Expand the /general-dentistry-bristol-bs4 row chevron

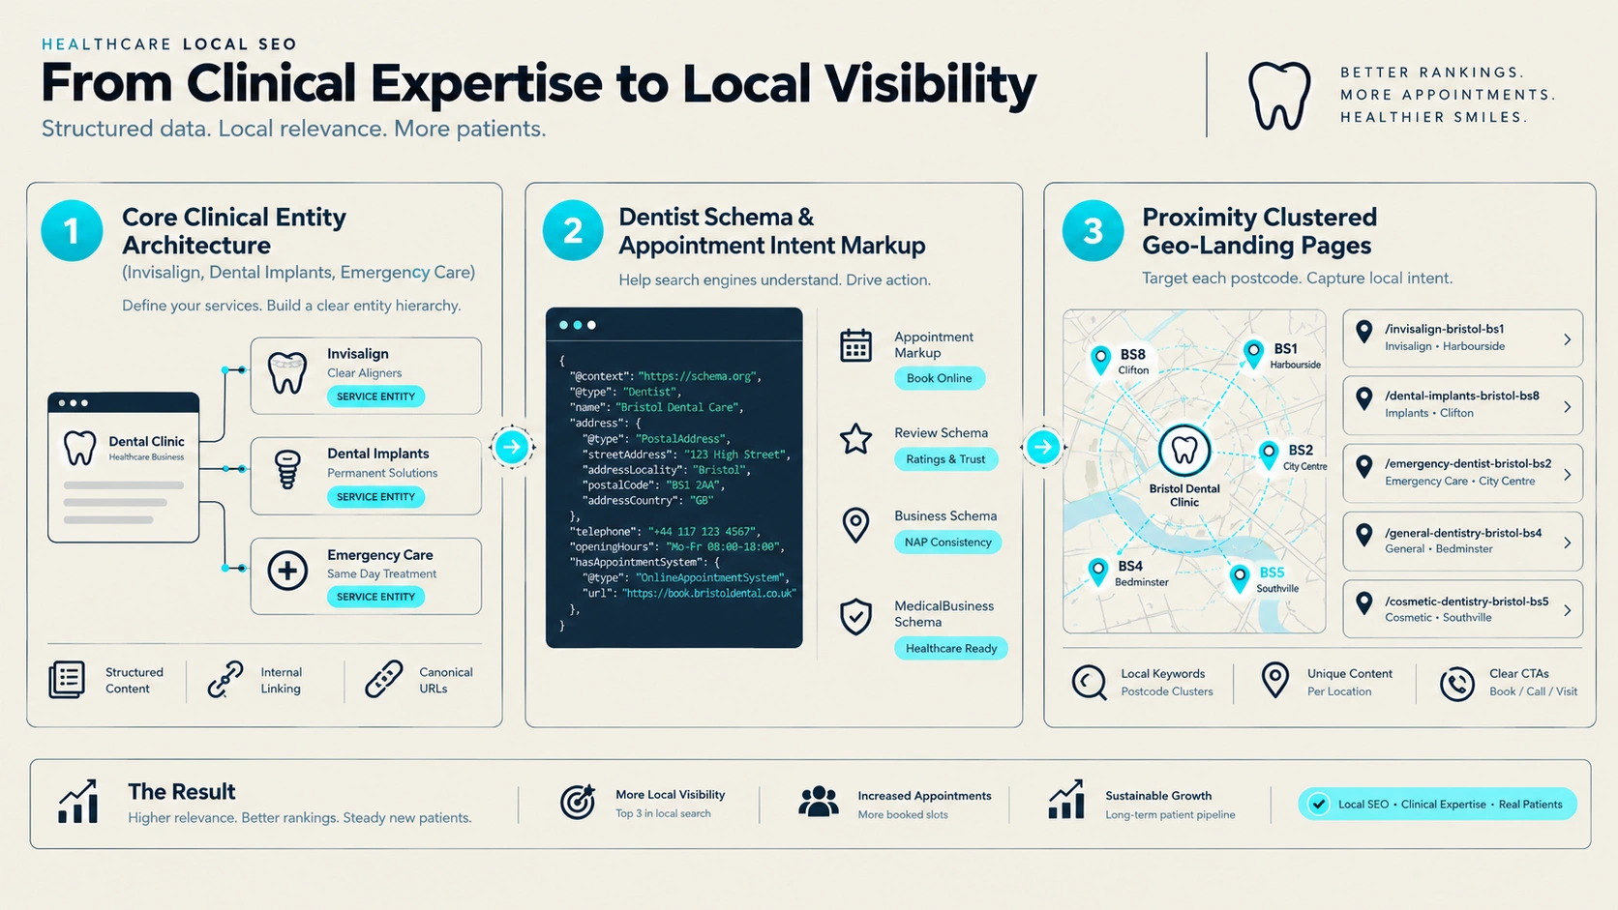[x=1567, y=543]
